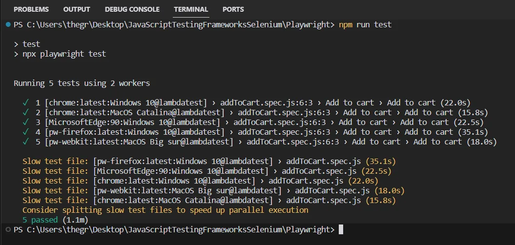Click the '> npx playwright test' line

coord(60,54)
